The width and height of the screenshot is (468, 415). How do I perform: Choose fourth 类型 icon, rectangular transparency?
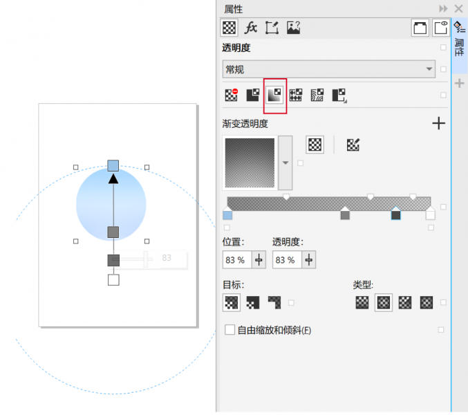[427, 303]
